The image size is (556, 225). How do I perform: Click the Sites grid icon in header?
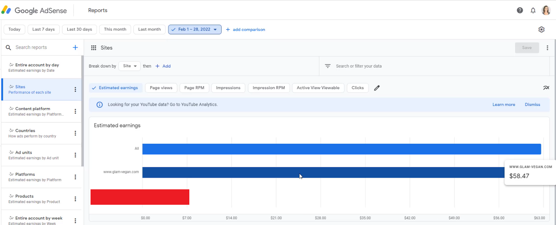(94, 48)
